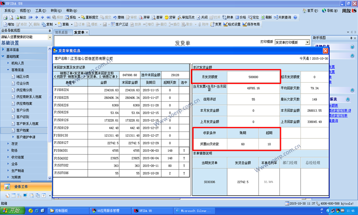Expand the 财务 tree node
Image resolution: width=358 pixels, height=215 pixels.
coord(8,150)
